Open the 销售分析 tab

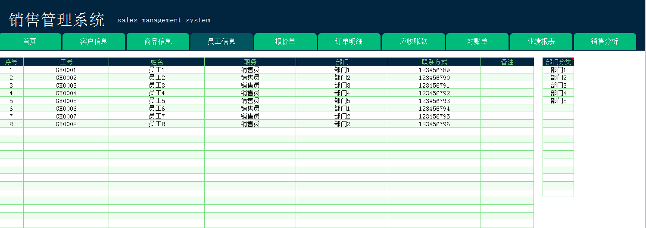click(x=605, y=42)
